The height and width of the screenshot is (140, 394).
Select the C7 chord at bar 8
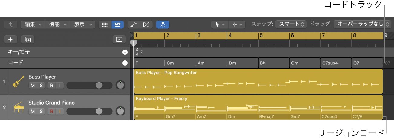(x=367, y=63)
